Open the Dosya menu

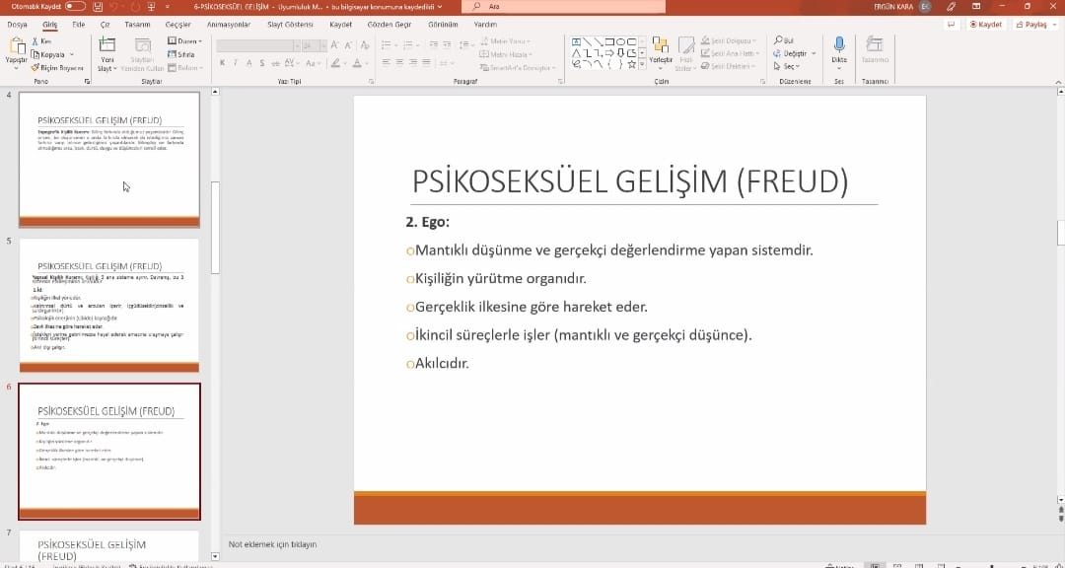click(17, 25)
